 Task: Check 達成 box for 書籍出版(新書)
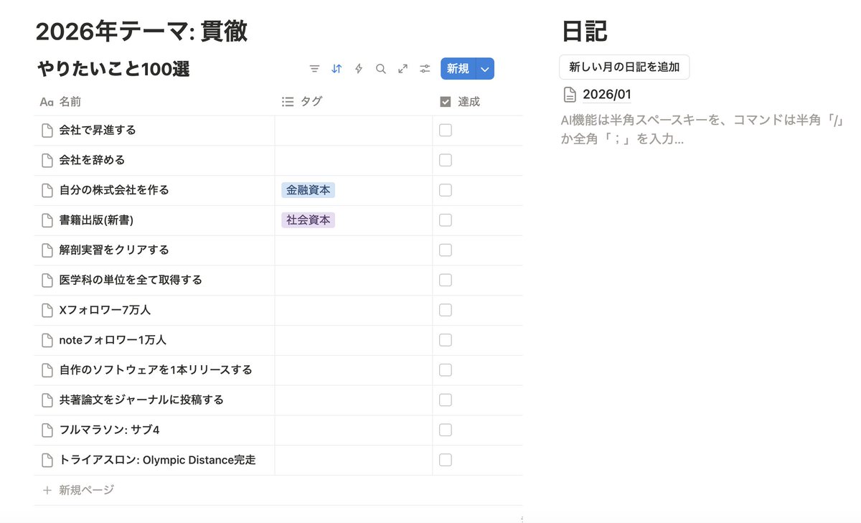point(446,220)
